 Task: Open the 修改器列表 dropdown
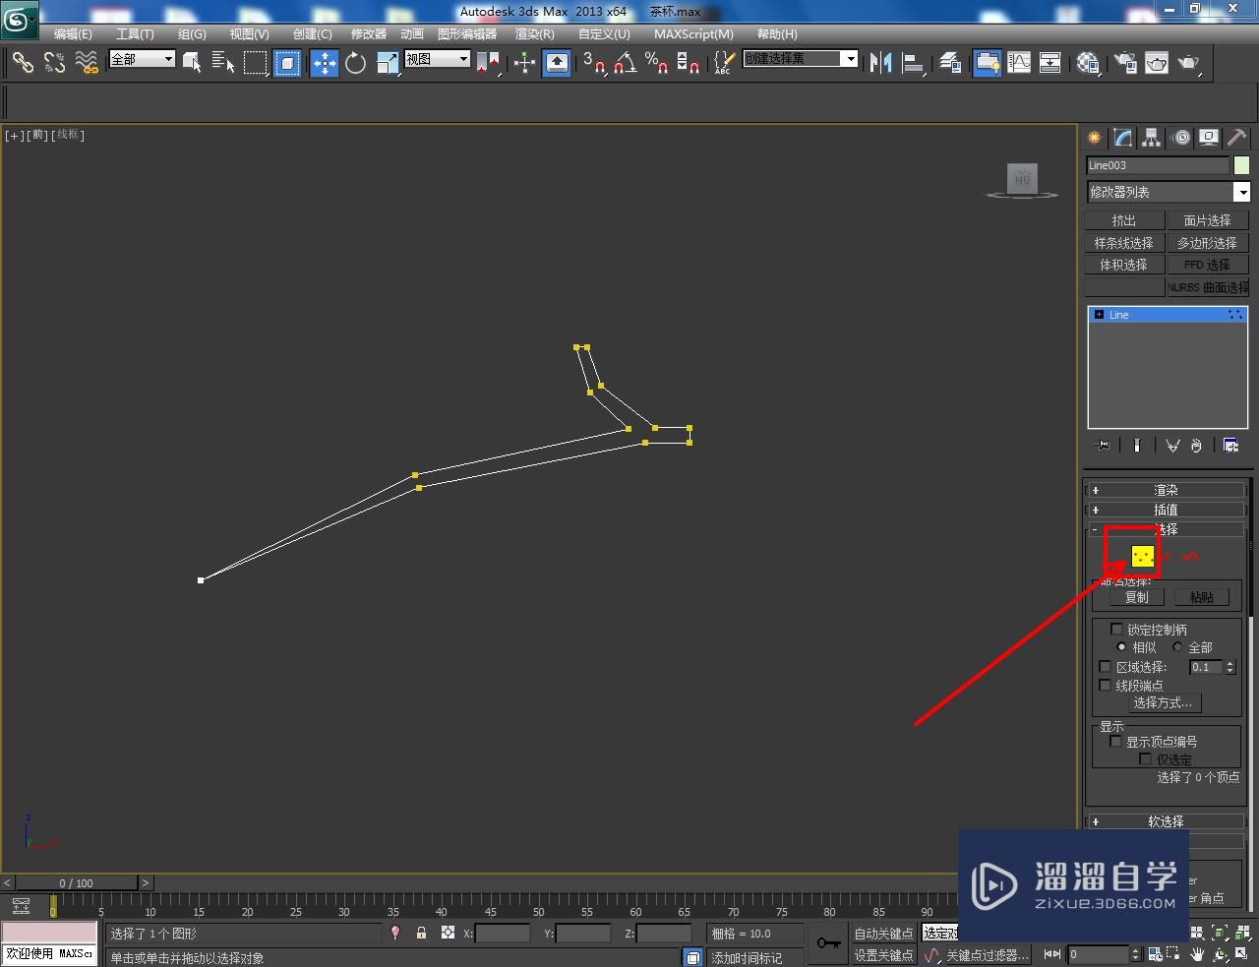1168,192
